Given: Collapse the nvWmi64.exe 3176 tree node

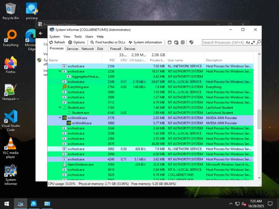Looking at the screenshot, I should (x=60, y=118).
